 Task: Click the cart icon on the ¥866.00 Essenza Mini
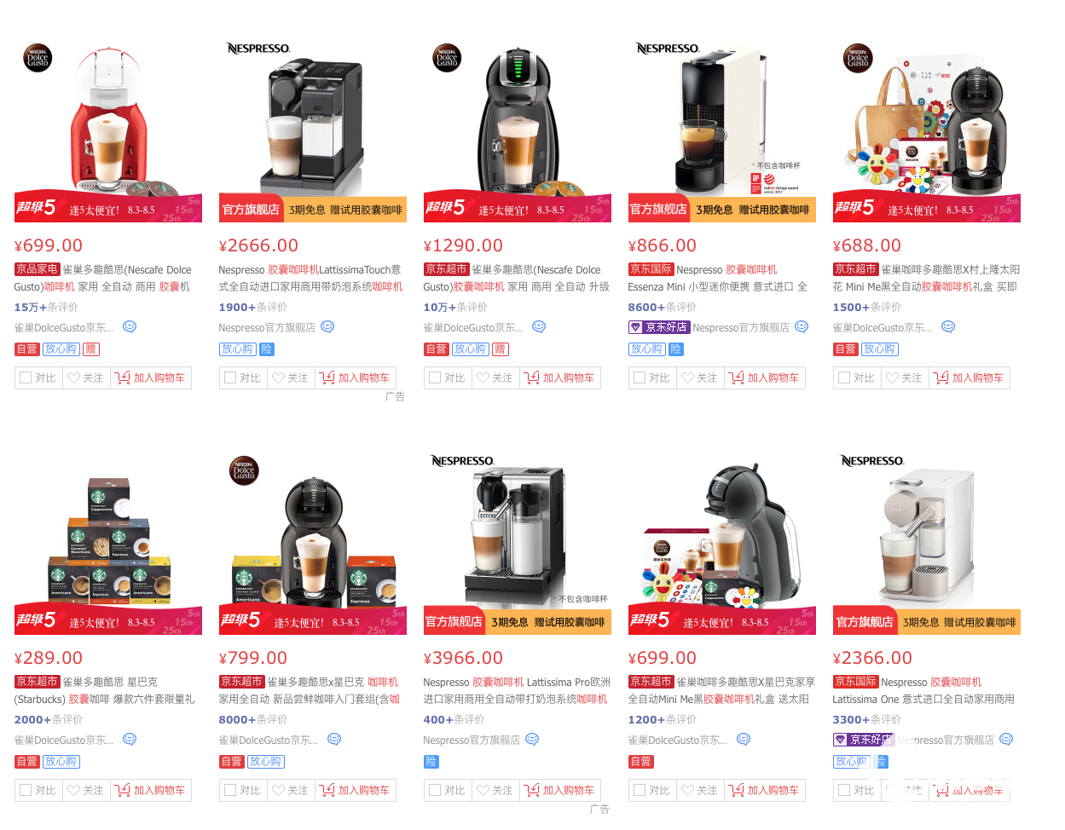[737, 378]
